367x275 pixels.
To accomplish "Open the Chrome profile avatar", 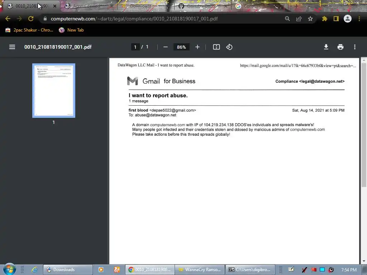I will click(x=348, y=19).
